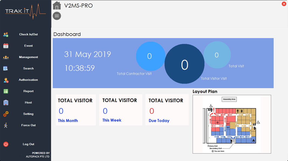Open the Report menu item

point(29,91)
